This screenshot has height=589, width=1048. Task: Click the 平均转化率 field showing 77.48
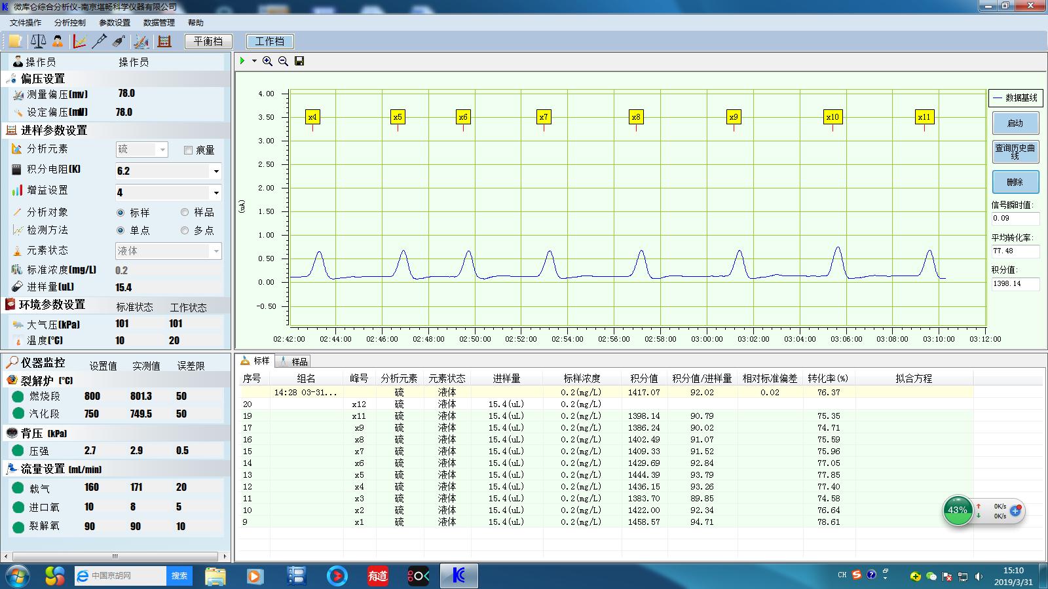(1015, 251)
